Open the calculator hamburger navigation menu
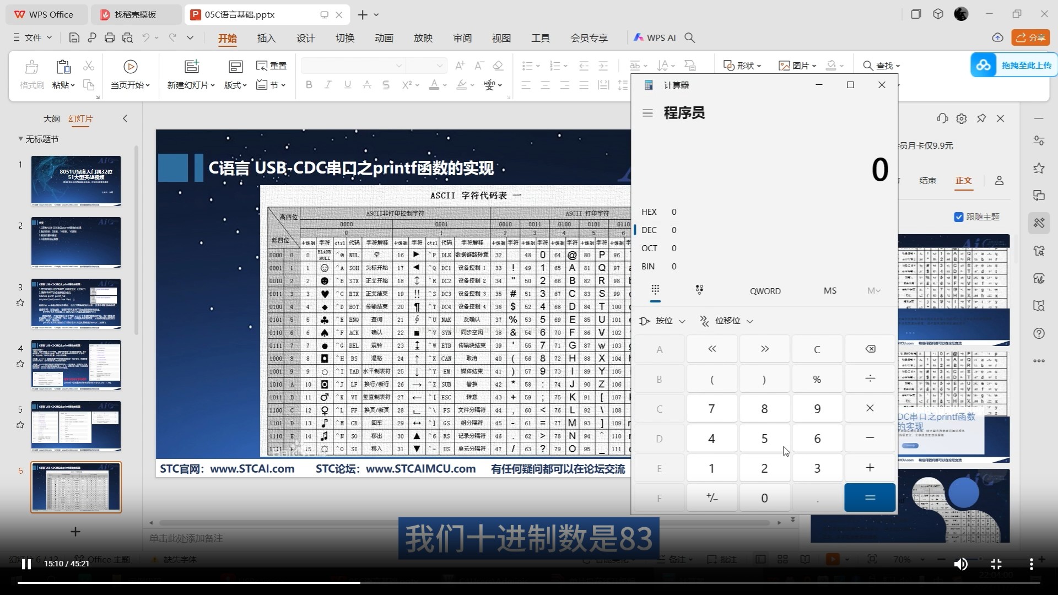The width and height of the screenshot is (1058, 595). [647, 113]
